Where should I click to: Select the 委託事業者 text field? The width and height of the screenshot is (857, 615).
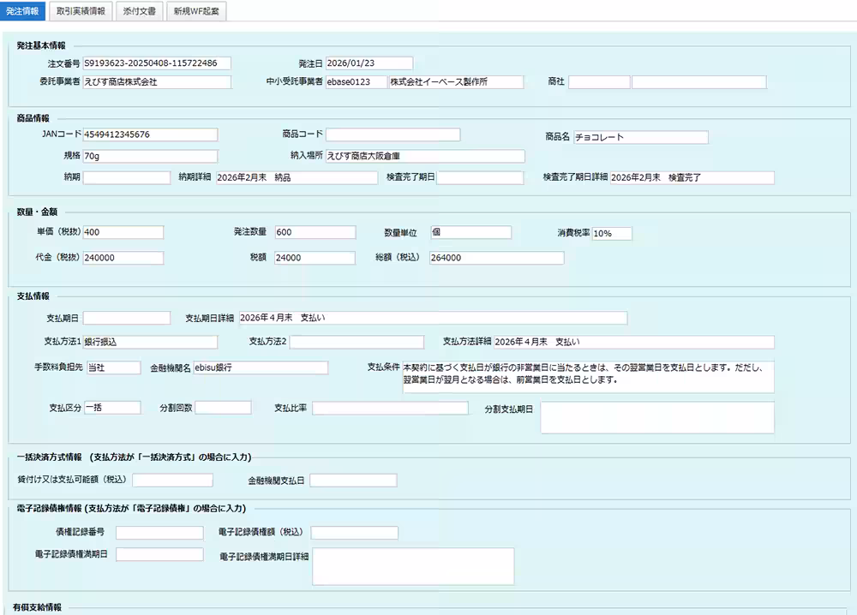pyautogui.click(x=157, y=82)
